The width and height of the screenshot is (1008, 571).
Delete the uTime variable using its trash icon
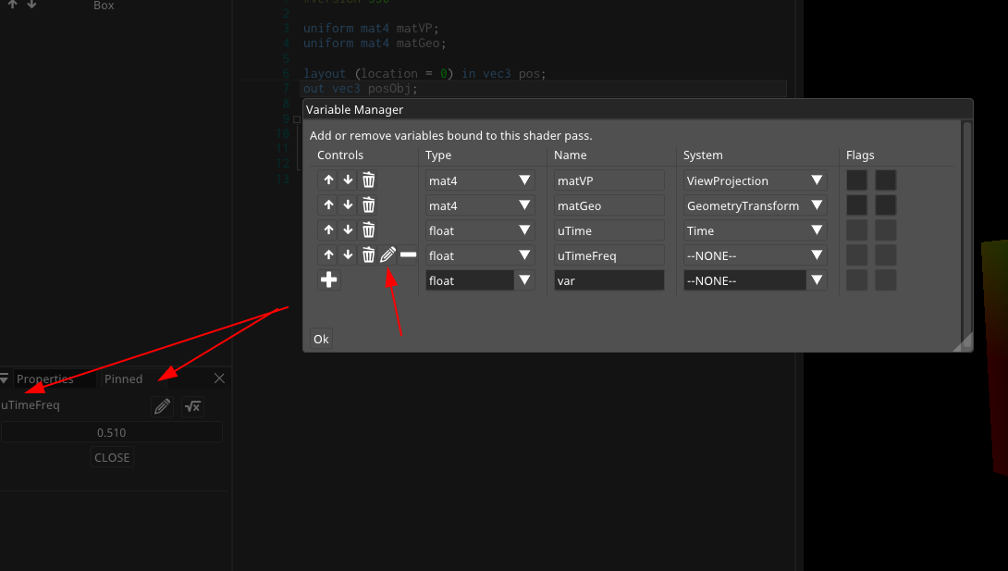368,230
